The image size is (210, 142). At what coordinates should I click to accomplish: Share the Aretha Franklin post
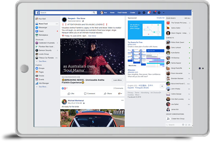tap(108, 93)
